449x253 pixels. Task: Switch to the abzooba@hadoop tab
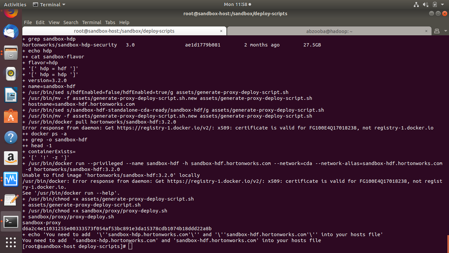click(329, 31)
